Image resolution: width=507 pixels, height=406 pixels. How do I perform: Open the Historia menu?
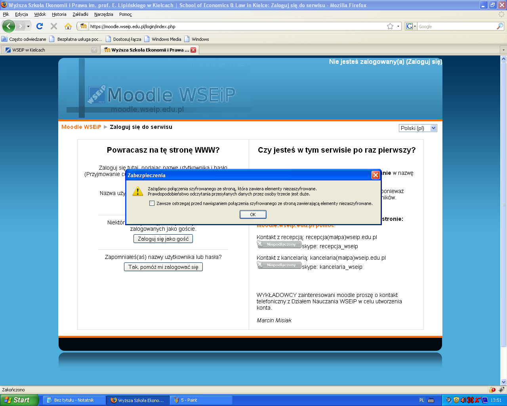pos(59,14)
